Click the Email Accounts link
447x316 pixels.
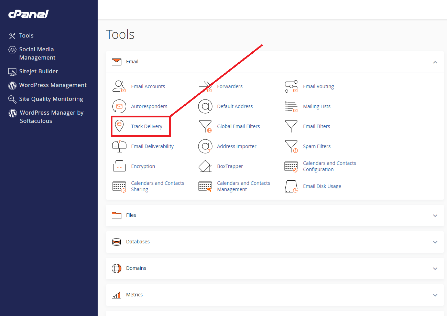pyautogui.click(x=148, y=86)
